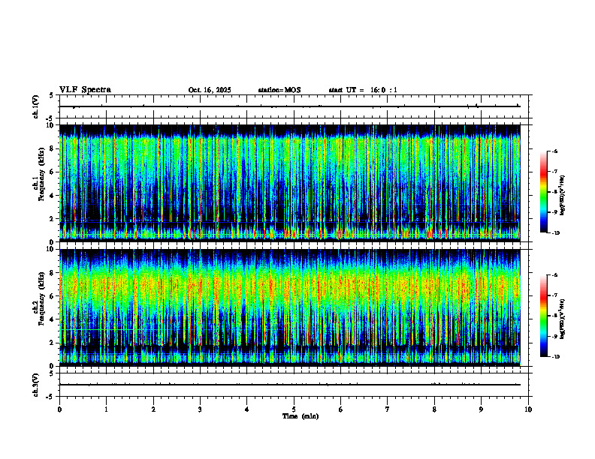The height and width of the screenshot is (459, 595).
Task: Click the date 'Oct. 16, 2025'
Action: 210,90
